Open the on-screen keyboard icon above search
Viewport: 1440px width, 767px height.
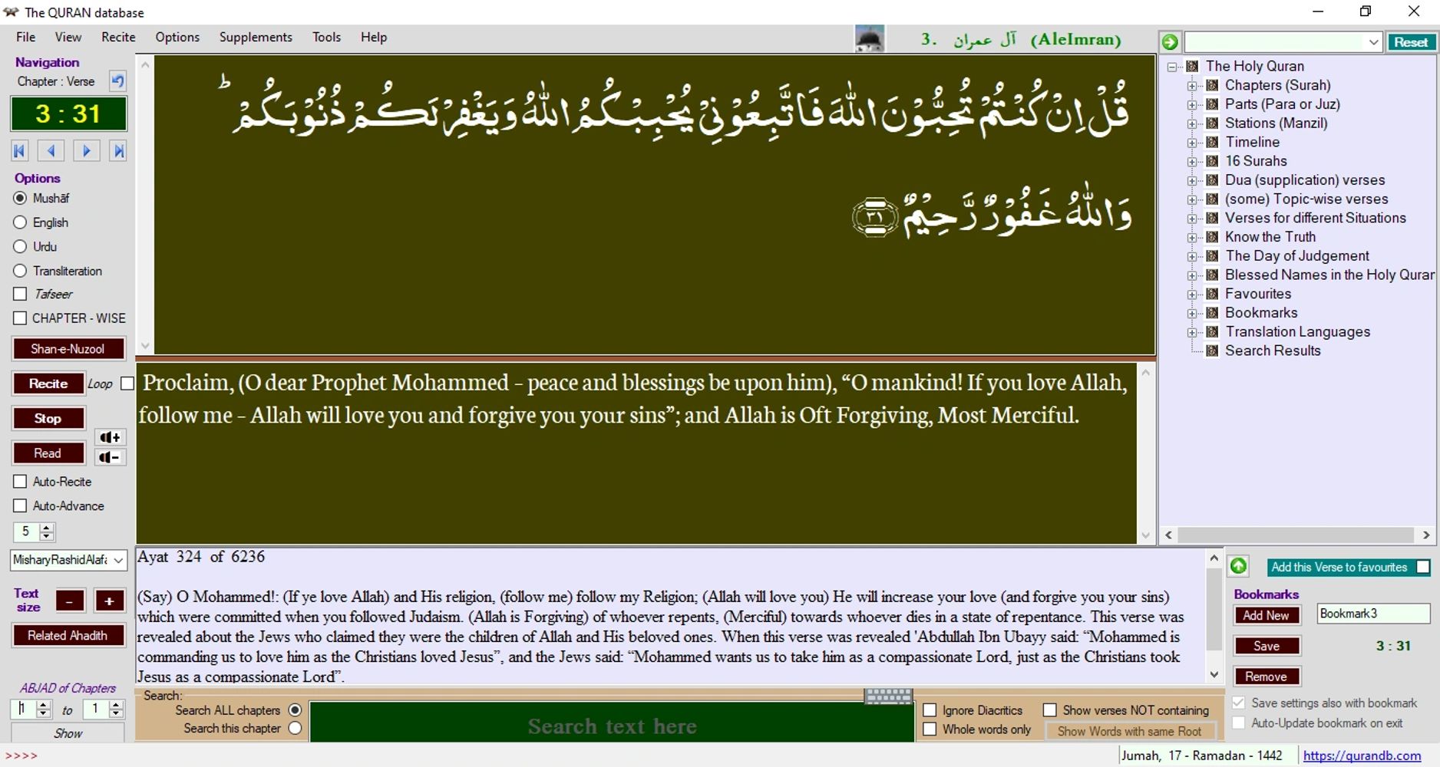(x=888, y=695)
